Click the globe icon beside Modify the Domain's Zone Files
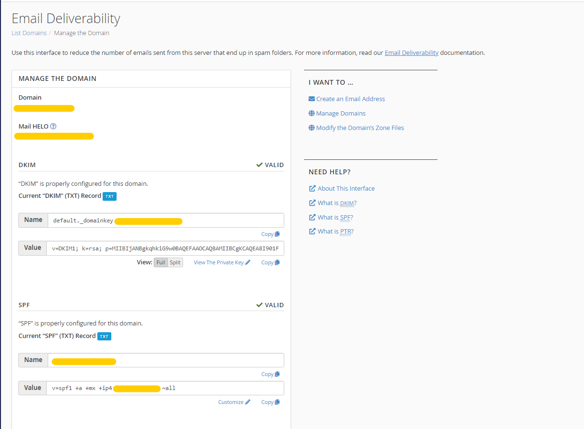 coord(312,128)
